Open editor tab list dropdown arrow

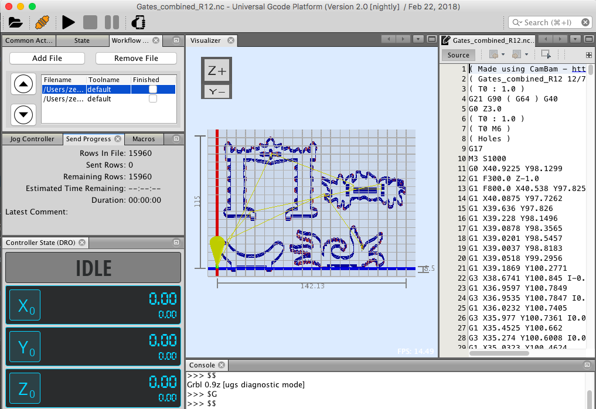pos(575,39)
